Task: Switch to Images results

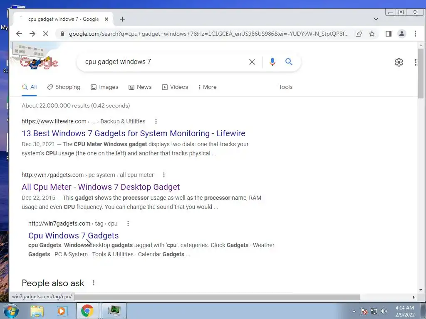Action: coord(104,87)
